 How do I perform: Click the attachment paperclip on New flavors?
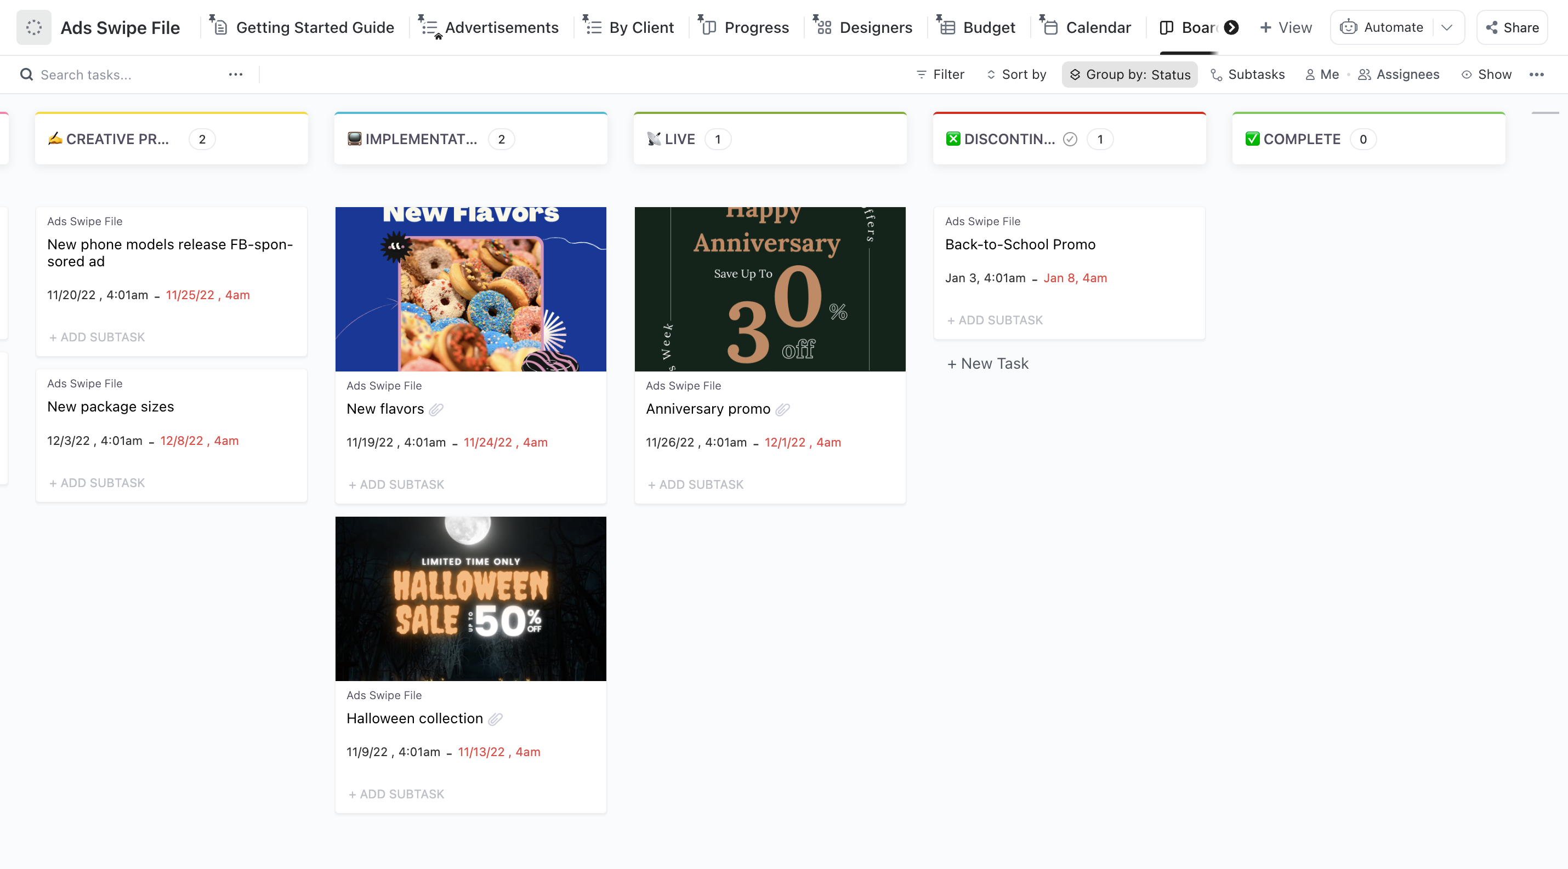point(436,409)
